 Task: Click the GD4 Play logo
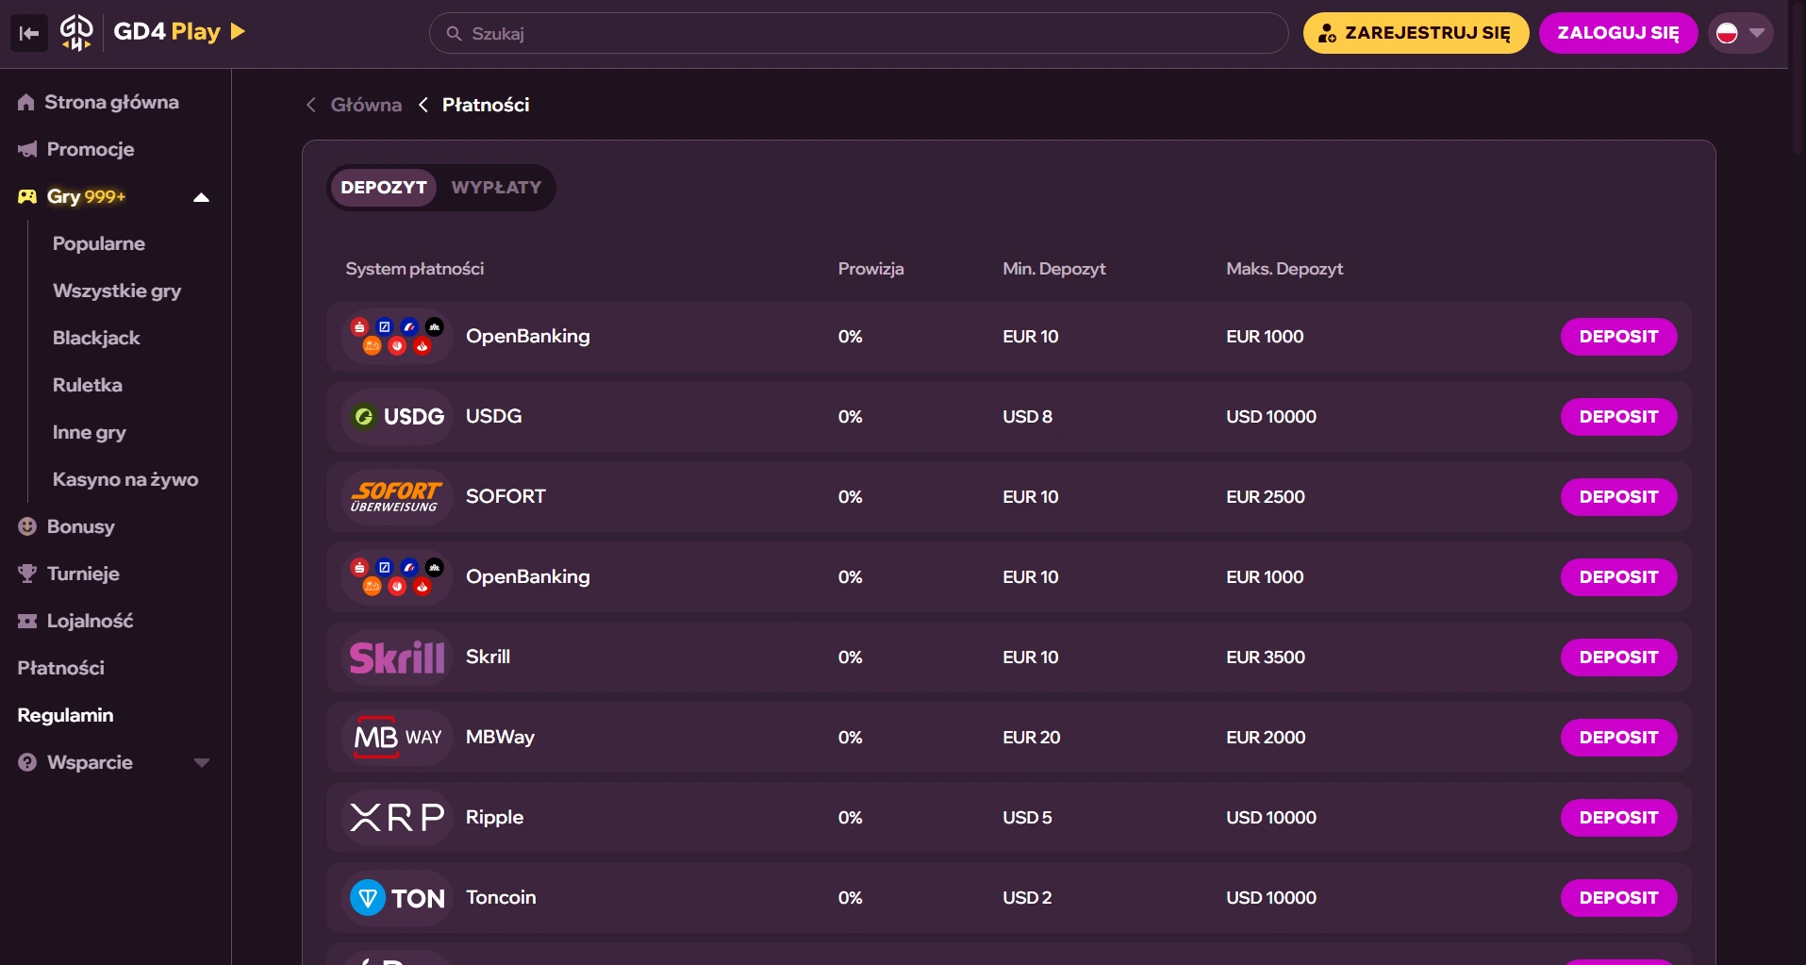tap(153, 32)
